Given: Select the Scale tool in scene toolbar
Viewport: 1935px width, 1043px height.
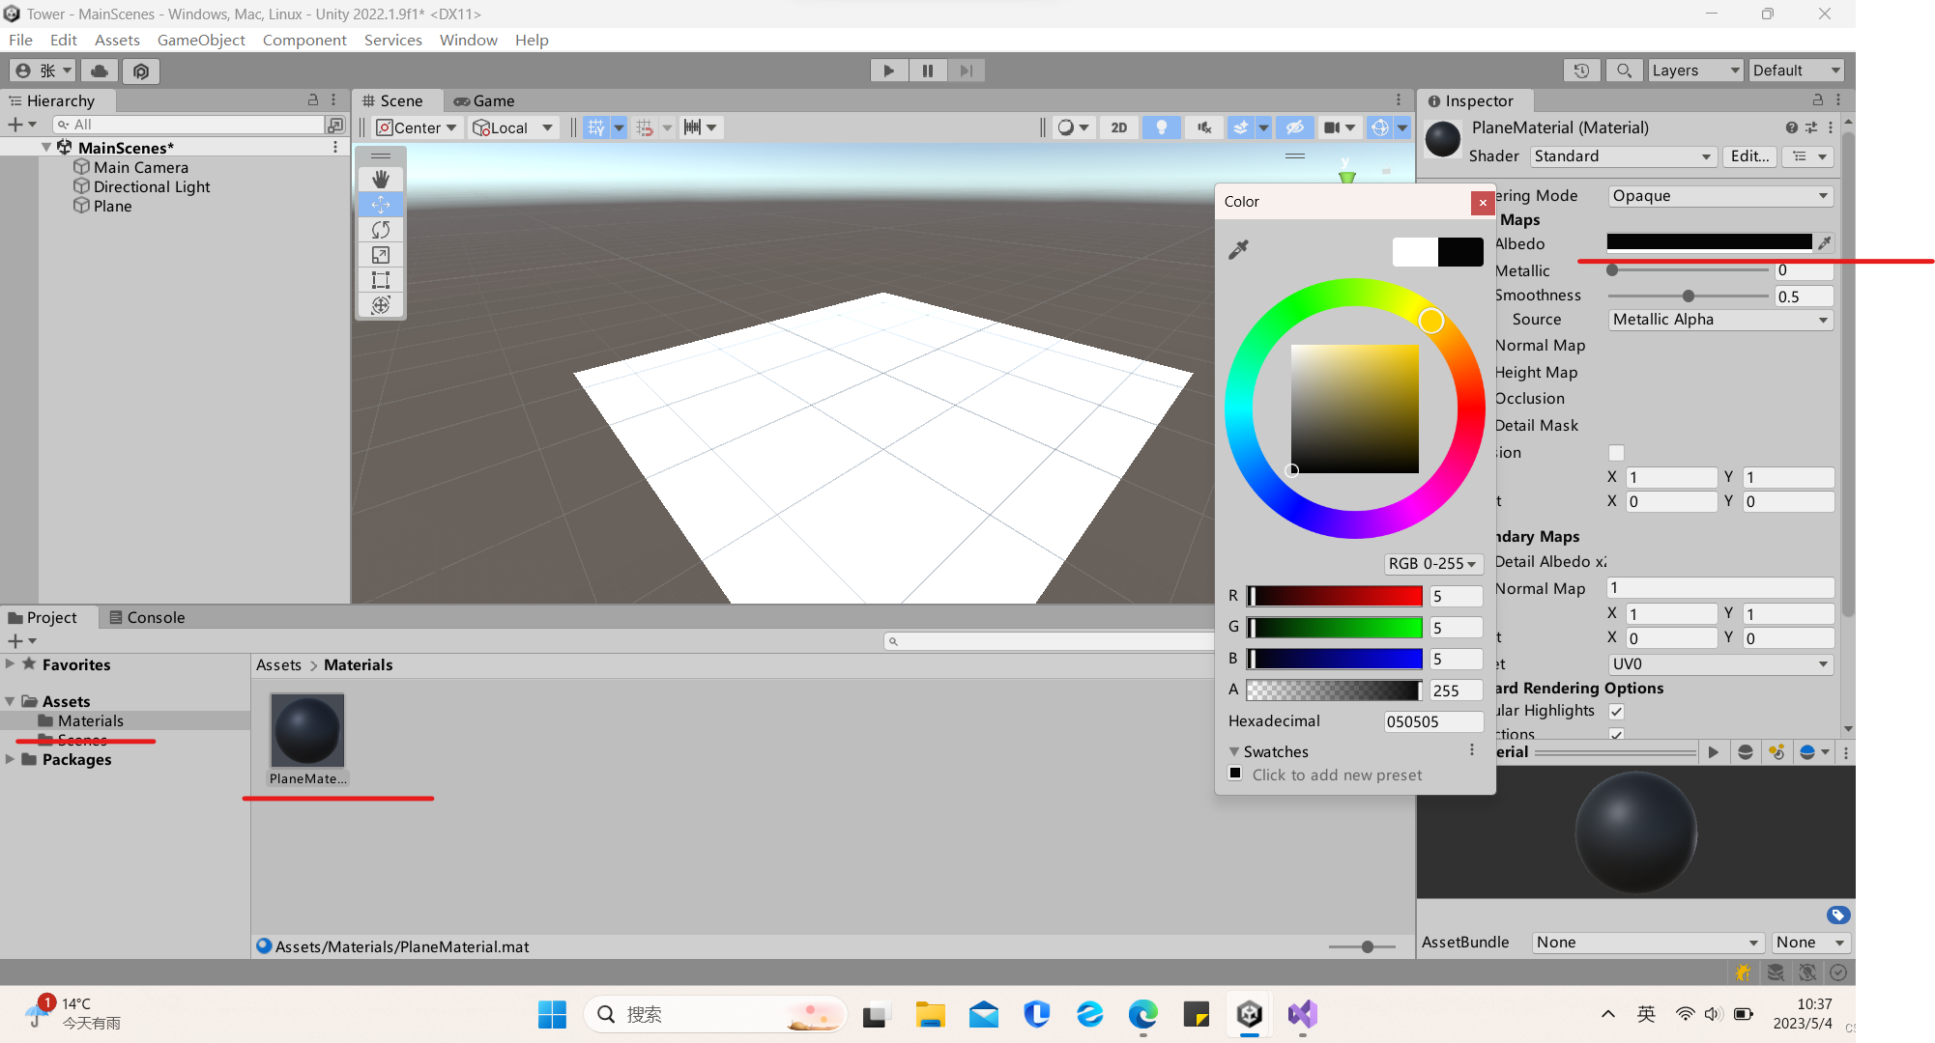Looking at the screenshot, I should pyautogui.click(x=381, y=255).
